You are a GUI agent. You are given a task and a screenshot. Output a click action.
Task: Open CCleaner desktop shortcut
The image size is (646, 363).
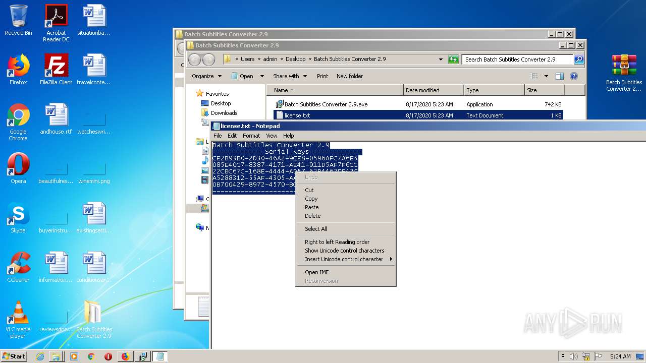click(x=18, y=267)
